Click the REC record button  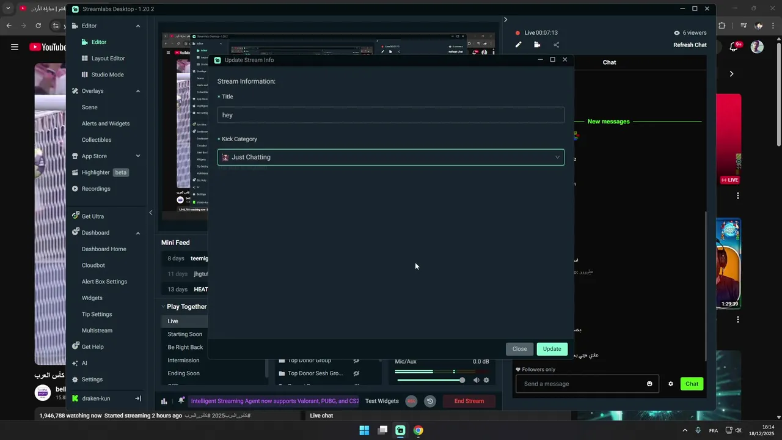412,401
